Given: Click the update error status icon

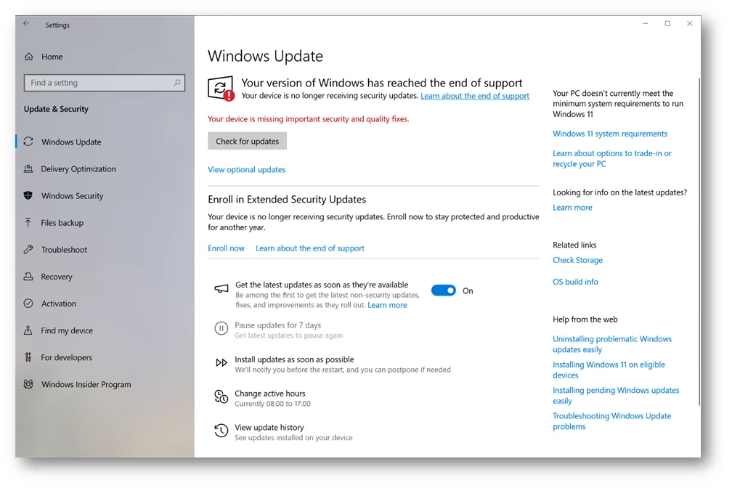Looking at the screenshot, I should pyautogui.click(x=221, y=89).
